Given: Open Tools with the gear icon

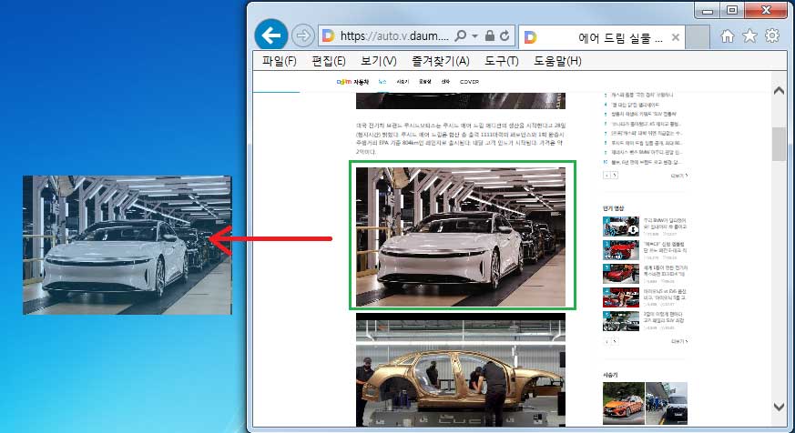Looking at the screenshot, I should (x=772, y=35).
